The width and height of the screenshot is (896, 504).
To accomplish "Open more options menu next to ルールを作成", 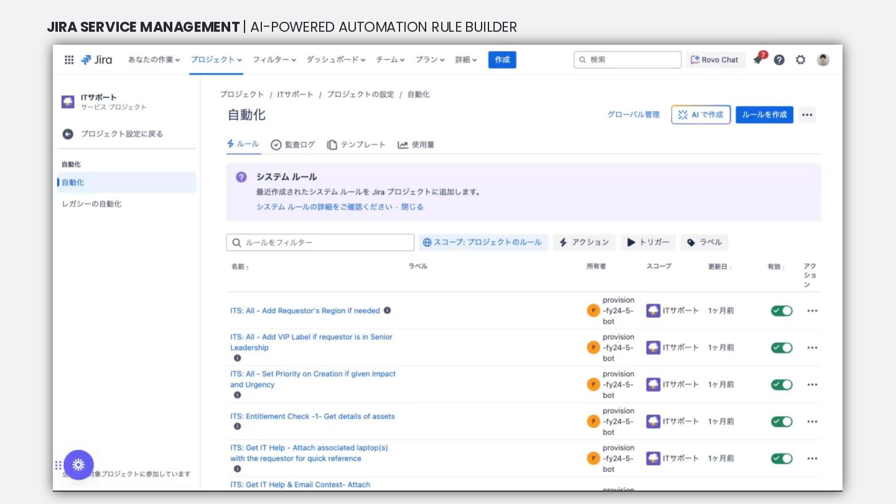I will point(807,114).
